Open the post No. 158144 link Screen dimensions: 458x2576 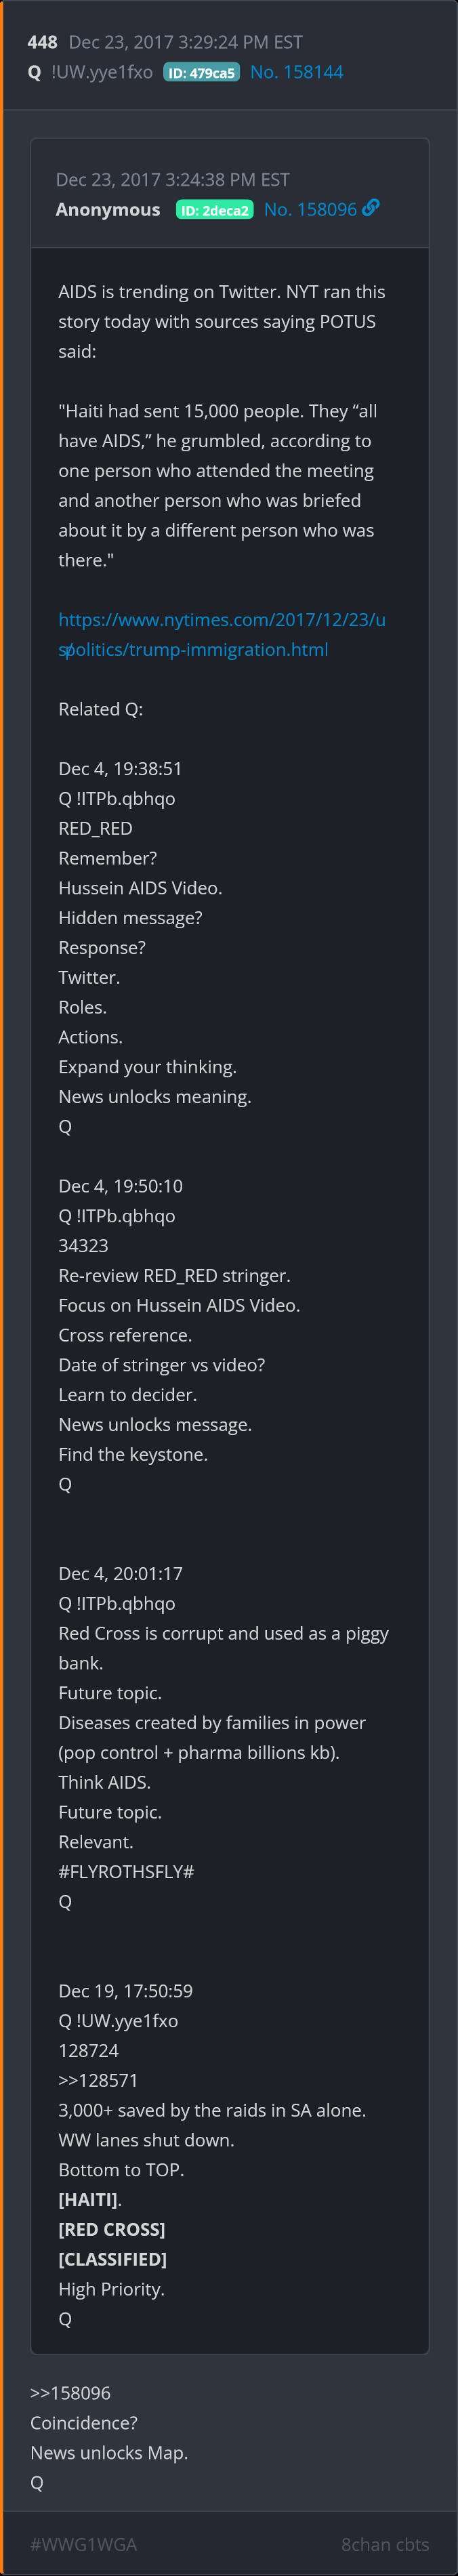pos(296,72)
